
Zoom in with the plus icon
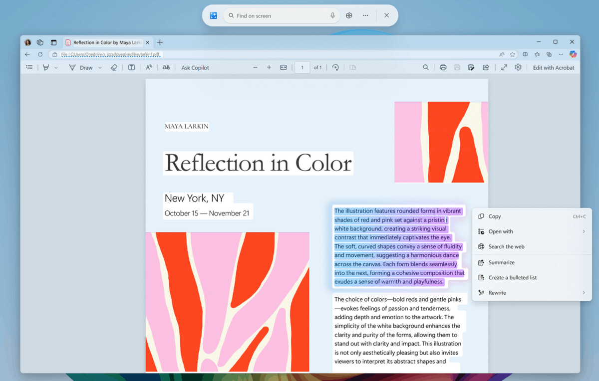tap(269, 67)
